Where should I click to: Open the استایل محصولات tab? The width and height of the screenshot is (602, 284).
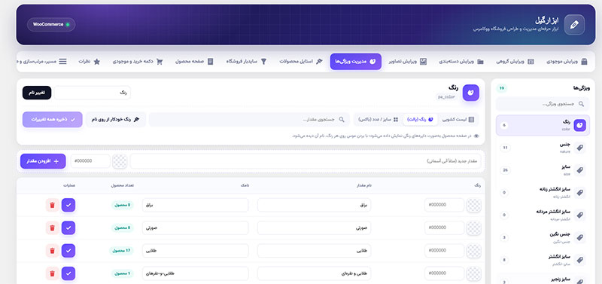click(301, 62)
